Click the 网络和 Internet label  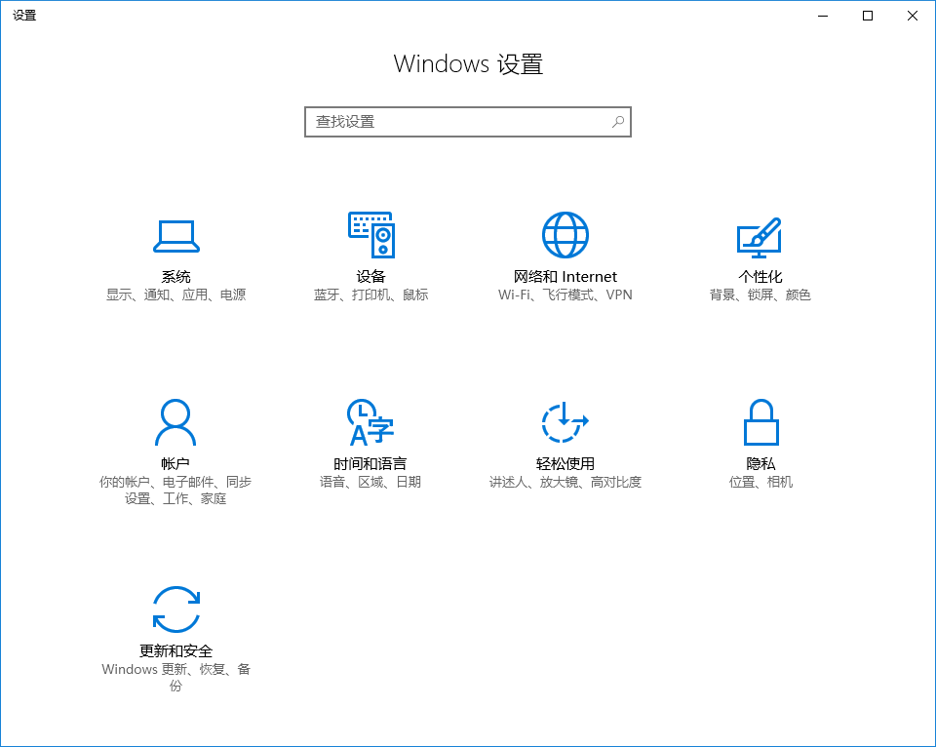(565, 276)
